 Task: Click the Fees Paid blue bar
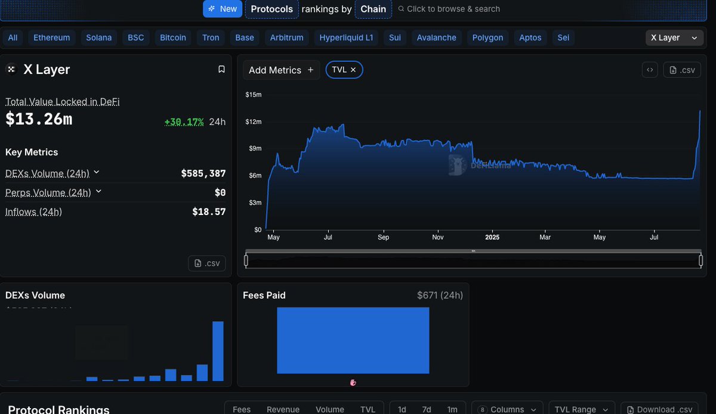click(x=353, y=340)
